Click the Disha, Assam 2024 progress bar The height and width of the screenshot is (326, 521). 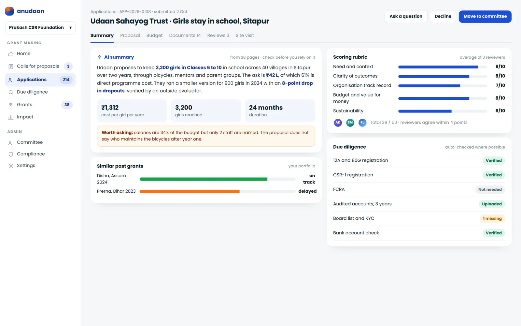[x=218, y=179]
